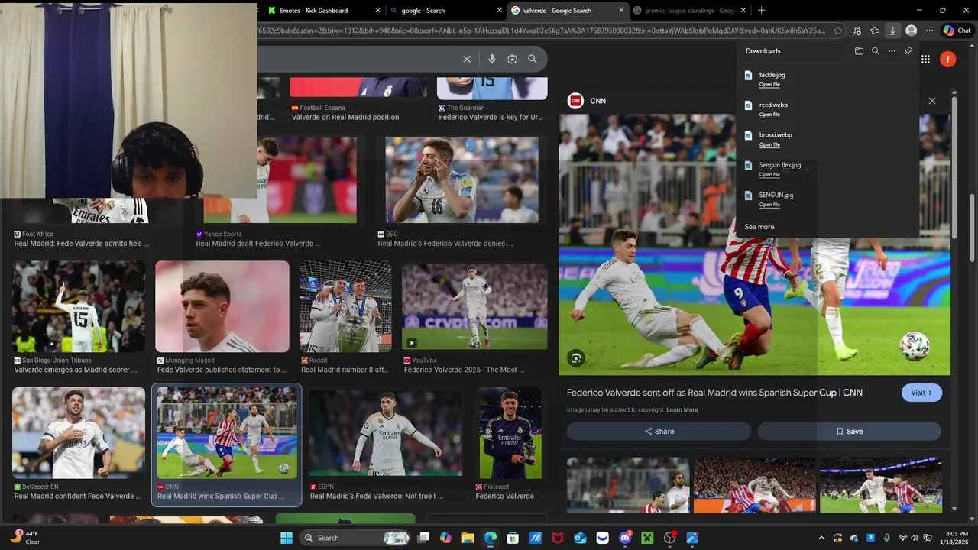Open the Edge favorites list icon

click(875, 31)
